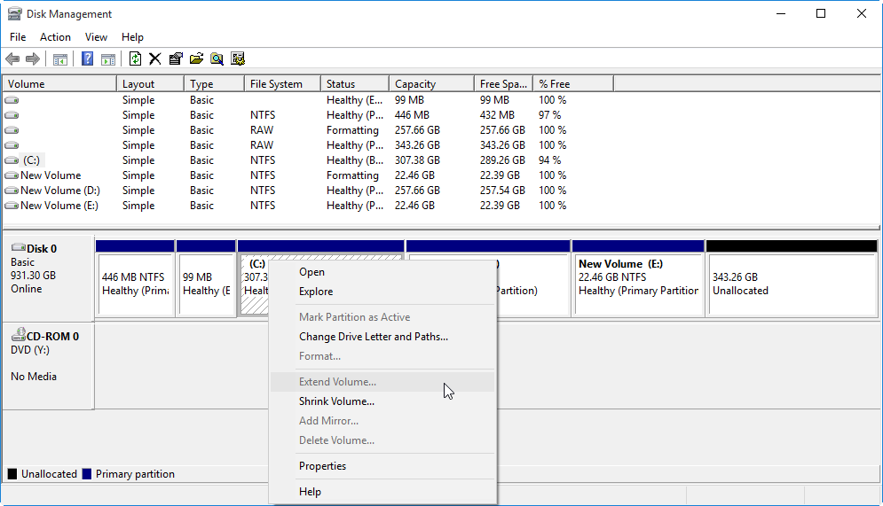Toggle Show/Hide Console Tree toolbar icon
883x506 pixels.
tap(60, 58)
